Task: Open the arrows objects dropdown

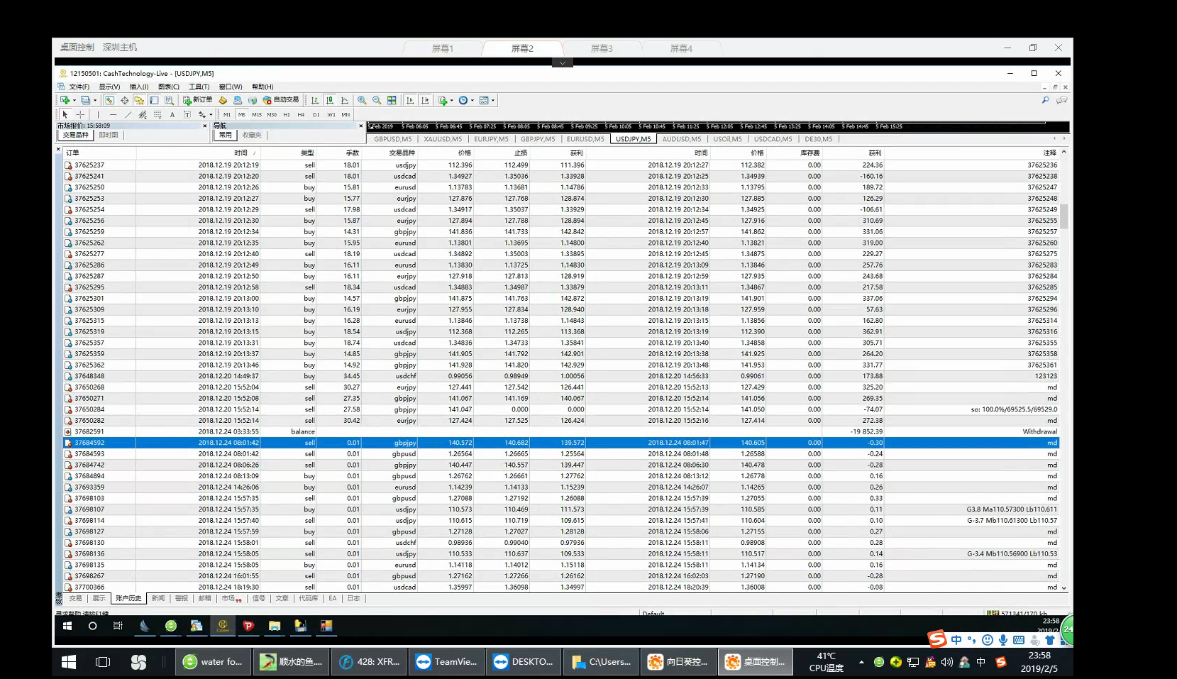Action: point(205,114)
